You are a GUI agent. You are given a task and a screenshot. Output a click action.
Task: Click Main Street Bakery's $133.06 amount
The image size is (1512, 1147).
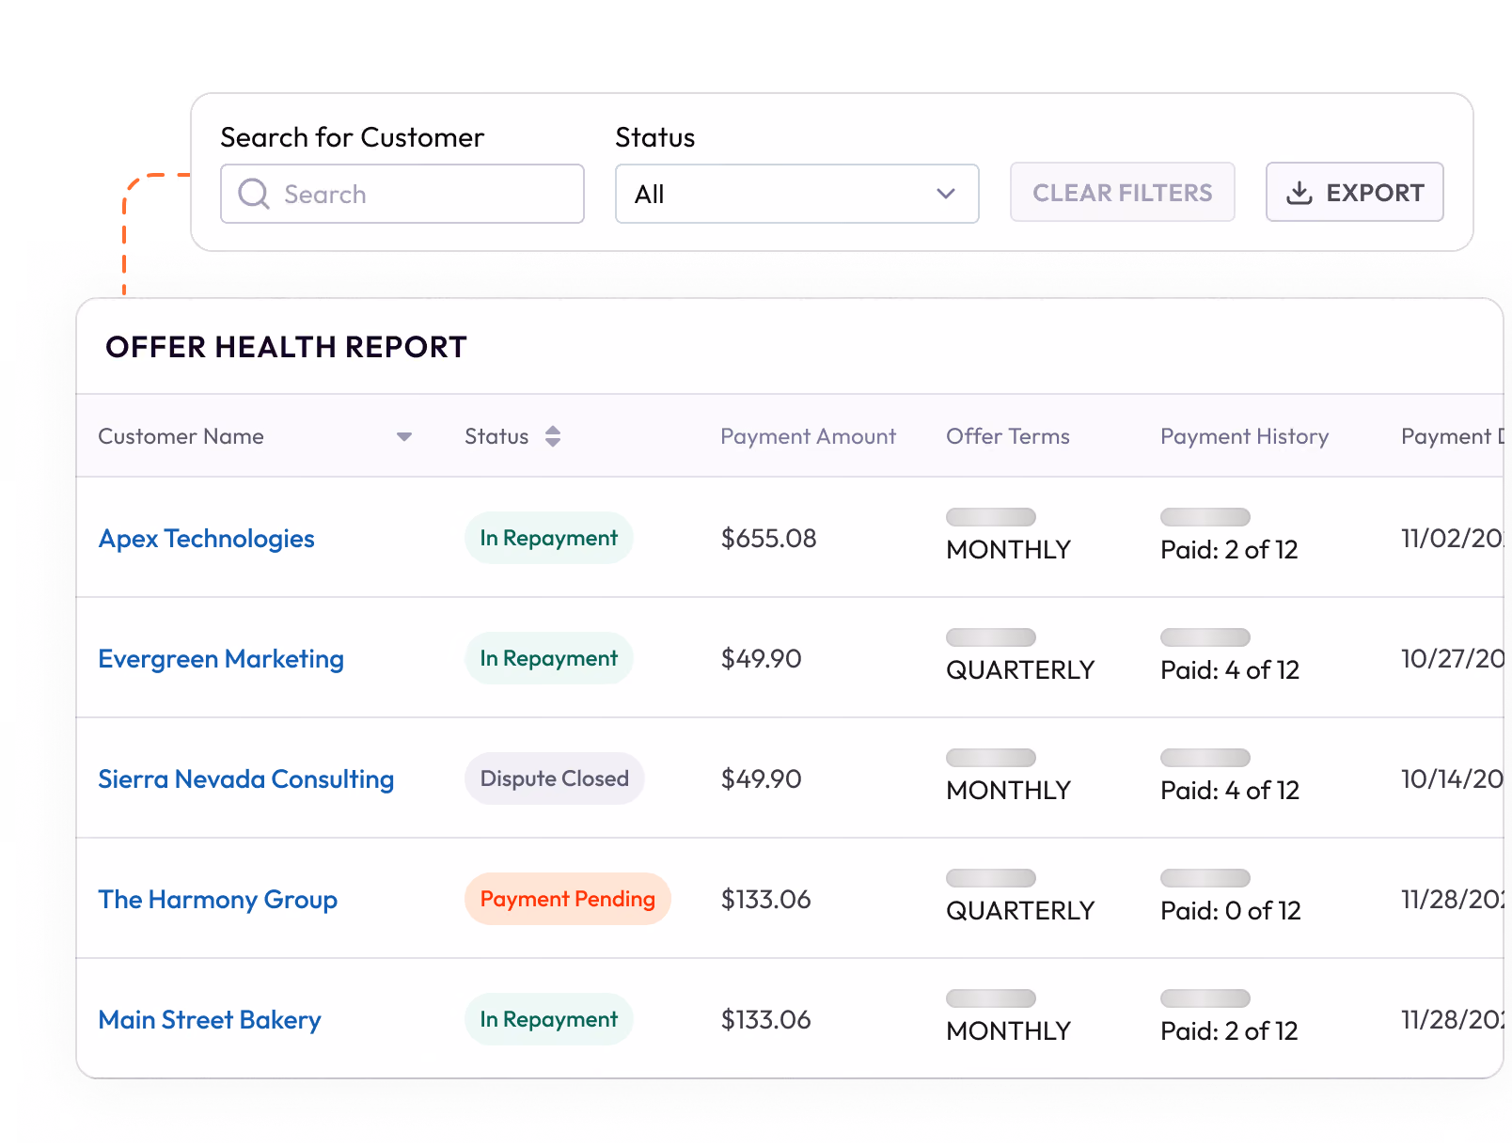pos(766,1020)
